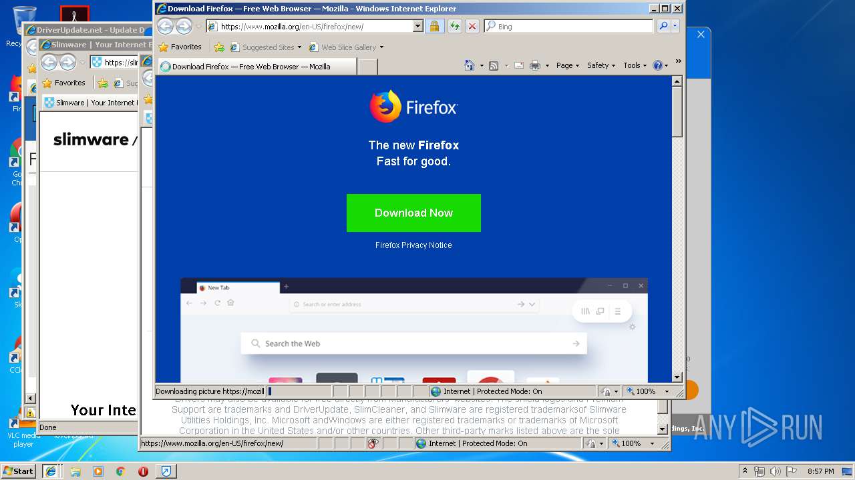Go back using the front window's Back arrow

tap(165, 26)
